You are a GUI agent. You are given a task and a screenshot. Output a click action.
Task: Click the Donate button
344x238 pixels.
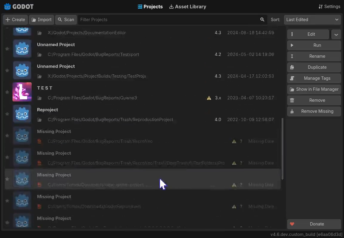pyautogui.click(x=314, y=224)
